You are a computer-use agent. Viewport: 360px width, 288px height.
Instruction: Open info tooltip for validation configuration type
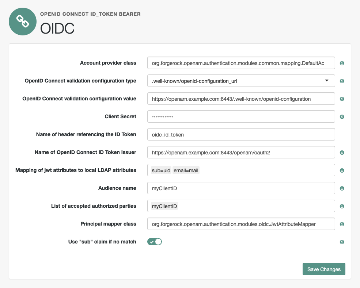tap(342, 81)
